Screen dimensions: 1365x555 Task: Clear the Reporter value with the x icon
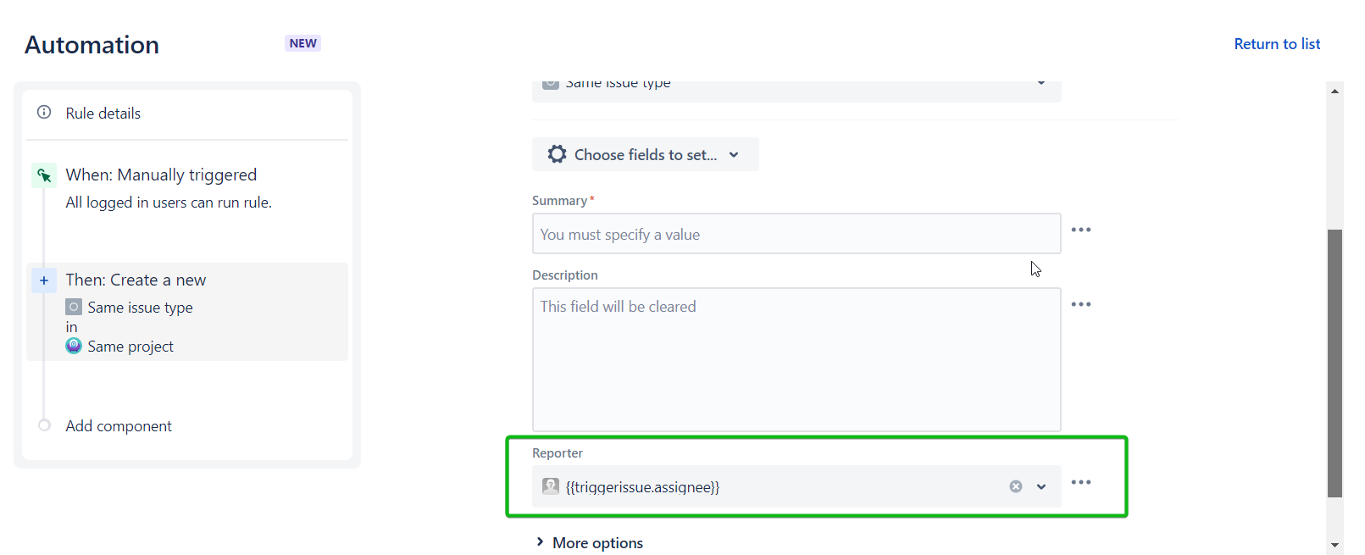1016,486
